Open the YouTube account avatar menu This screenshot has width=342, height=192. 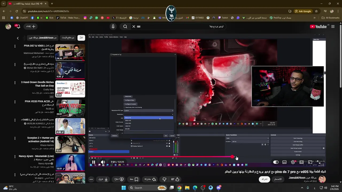pyautogui.click(x=8, y=26)
